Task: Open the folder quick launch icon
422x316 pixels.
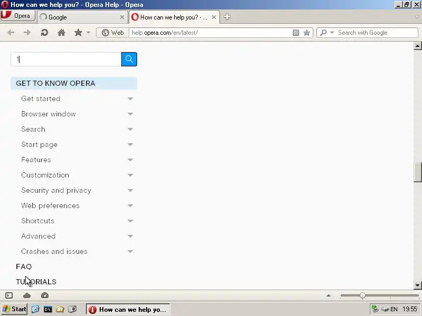Action: pyautogui.click(x=60, y=309)
